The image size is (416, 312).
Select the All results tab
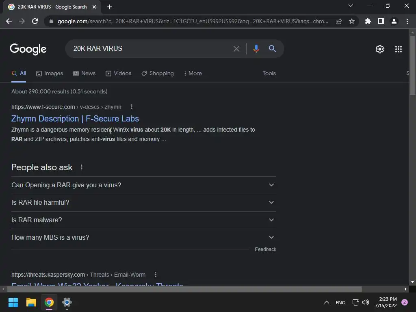tap(19, 74)
